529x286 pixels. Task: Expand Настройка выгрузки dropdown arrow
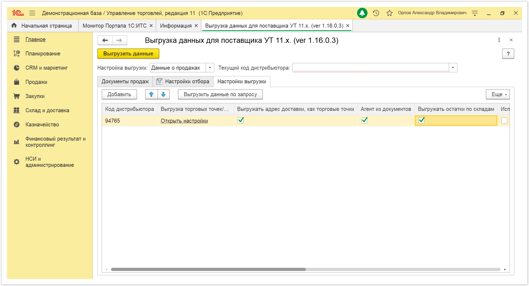(x=210, y=68)
